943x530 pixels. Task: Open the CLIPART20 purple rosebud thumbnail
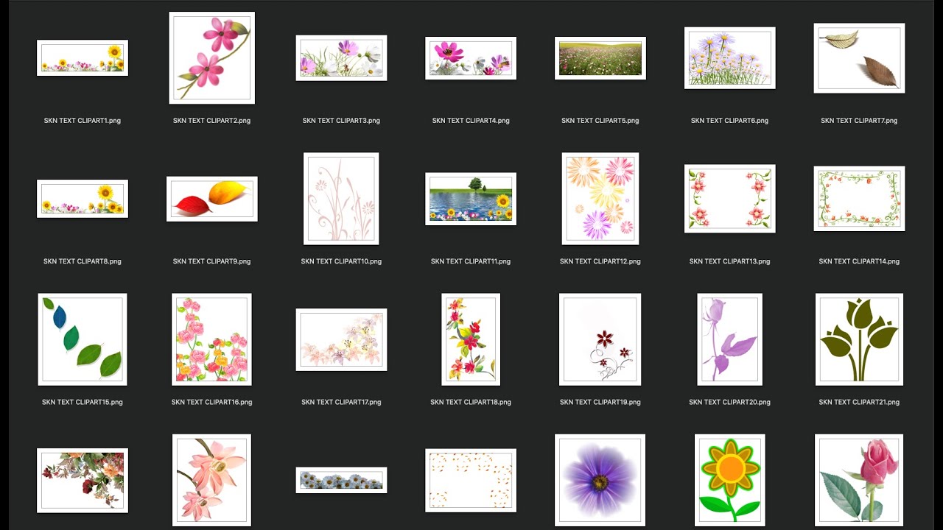730,339
